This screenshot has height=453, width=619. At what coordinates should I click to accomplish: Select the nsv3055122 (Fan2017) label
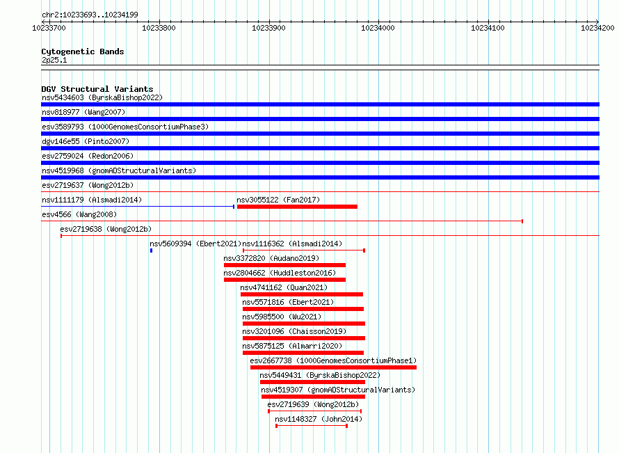(x=278, y=200)
